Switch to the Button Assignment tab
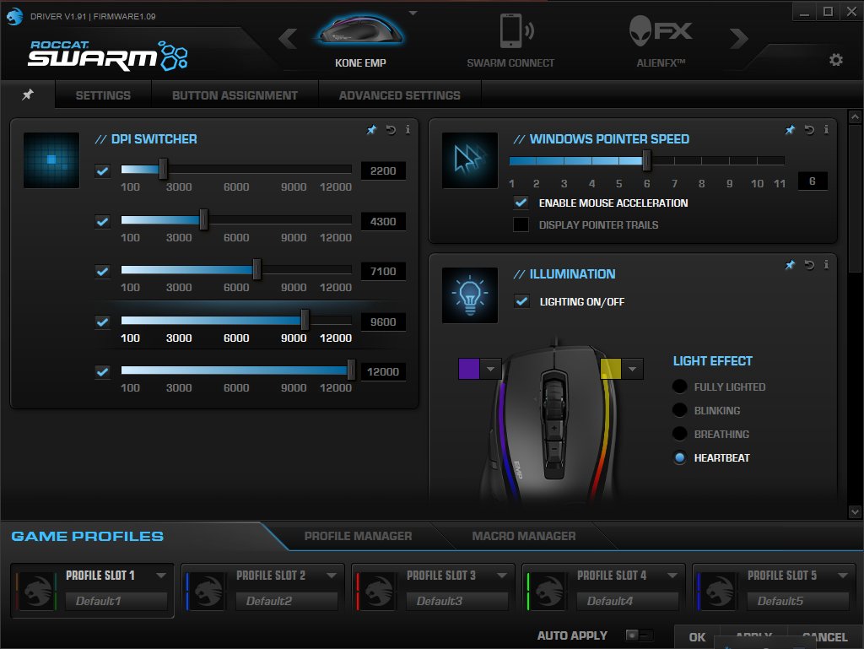The image size is (864, 649). pyautogui.click(x=235, y=95)
